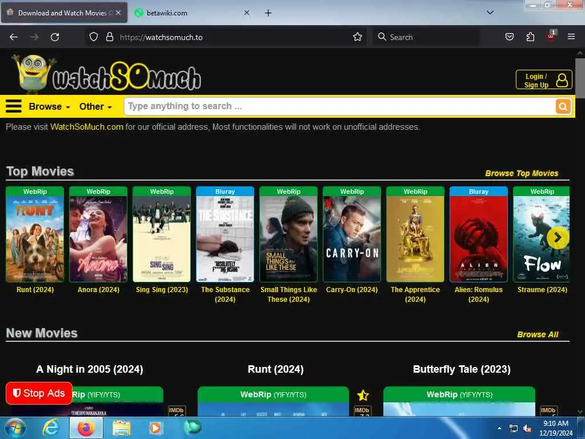Open the Sing Sing poster thumbnail

(x=162, y=239)
